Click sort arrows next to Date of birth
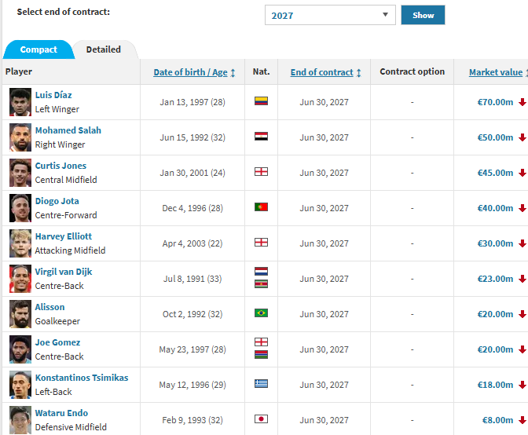The height and width of the screenshot is (435, 528). [x=233, y=73]
